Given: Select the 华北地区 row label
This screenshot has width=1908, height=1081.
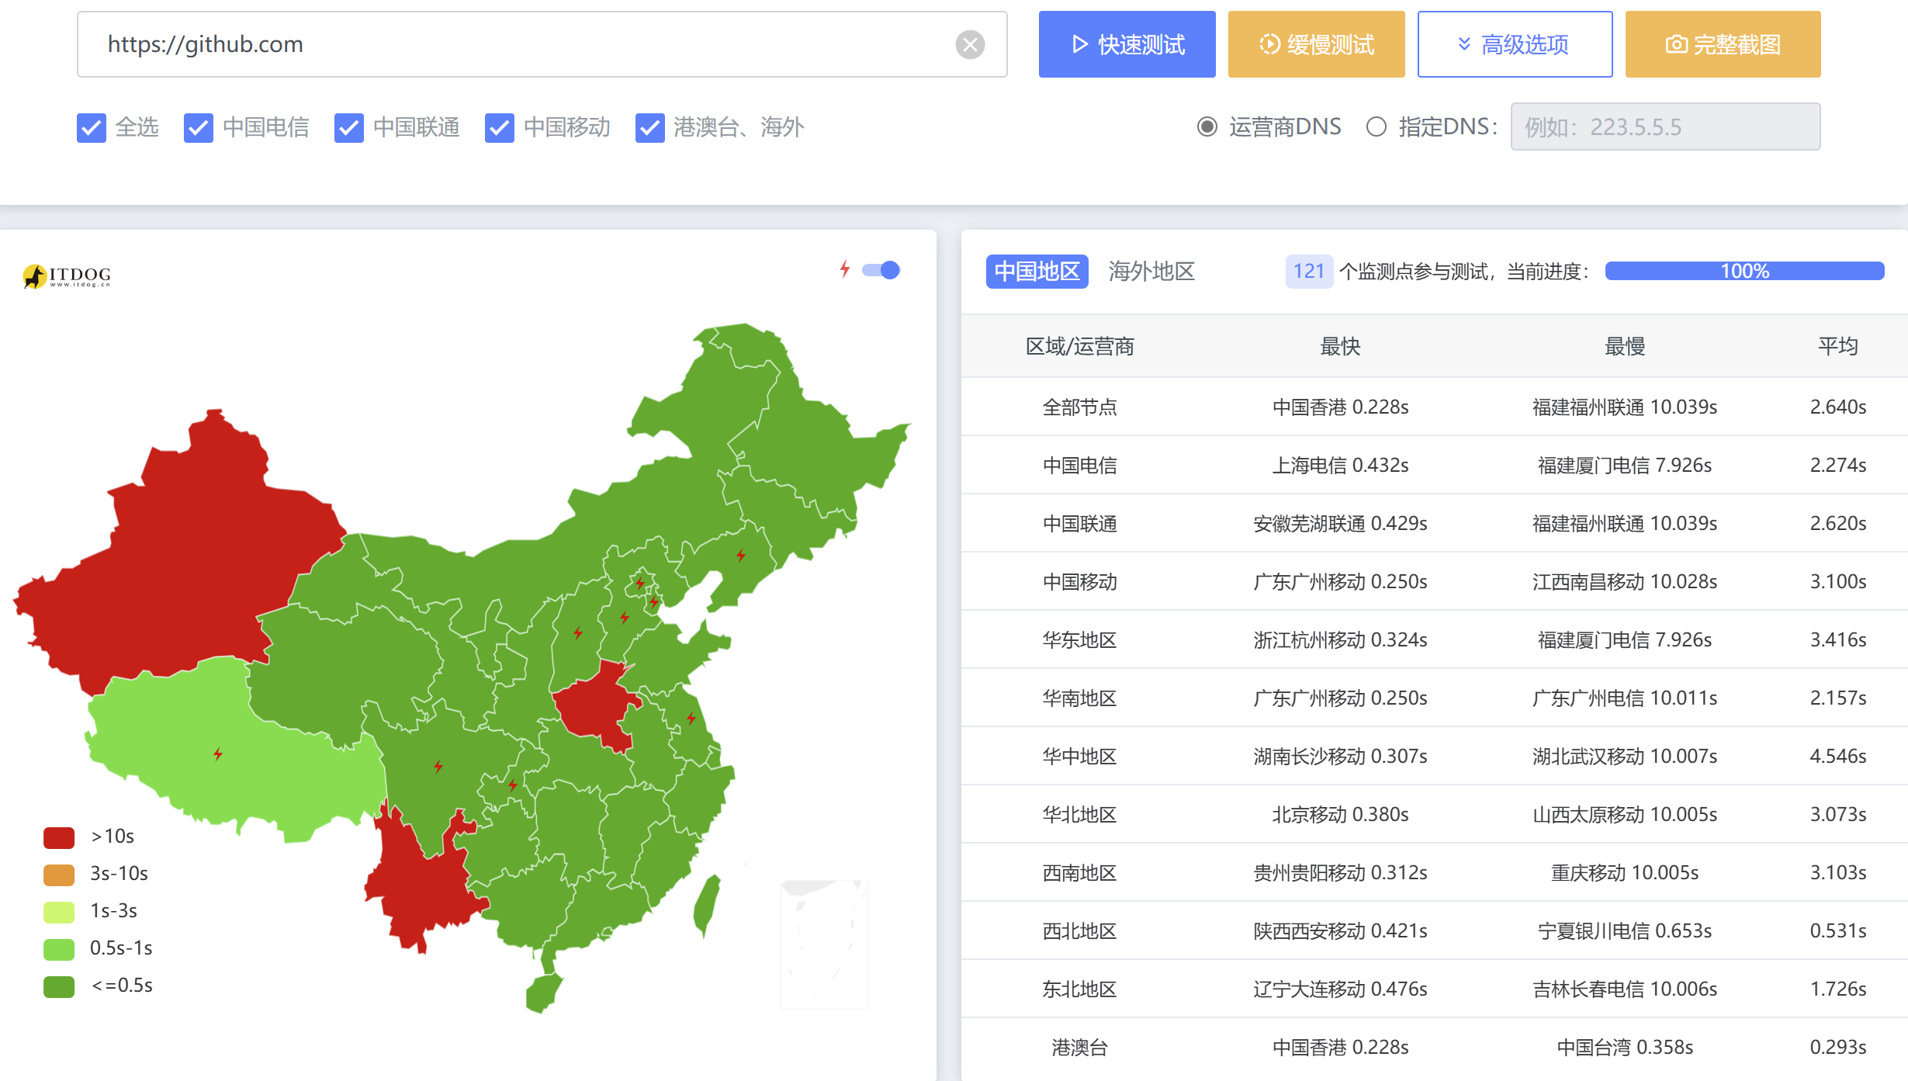Looking at the screenshot, I should (1079, 814).
